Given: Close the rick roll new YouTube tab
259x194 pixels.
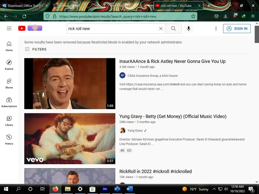Looking at the screenshot, I should [199, 6].
